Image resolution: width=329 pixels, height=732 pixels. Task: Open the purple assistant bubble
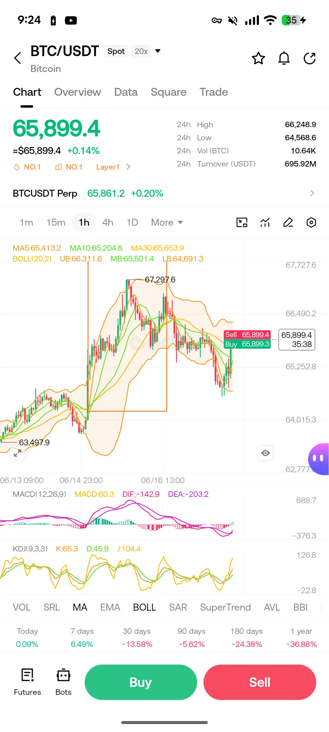[x=319, y=459]
